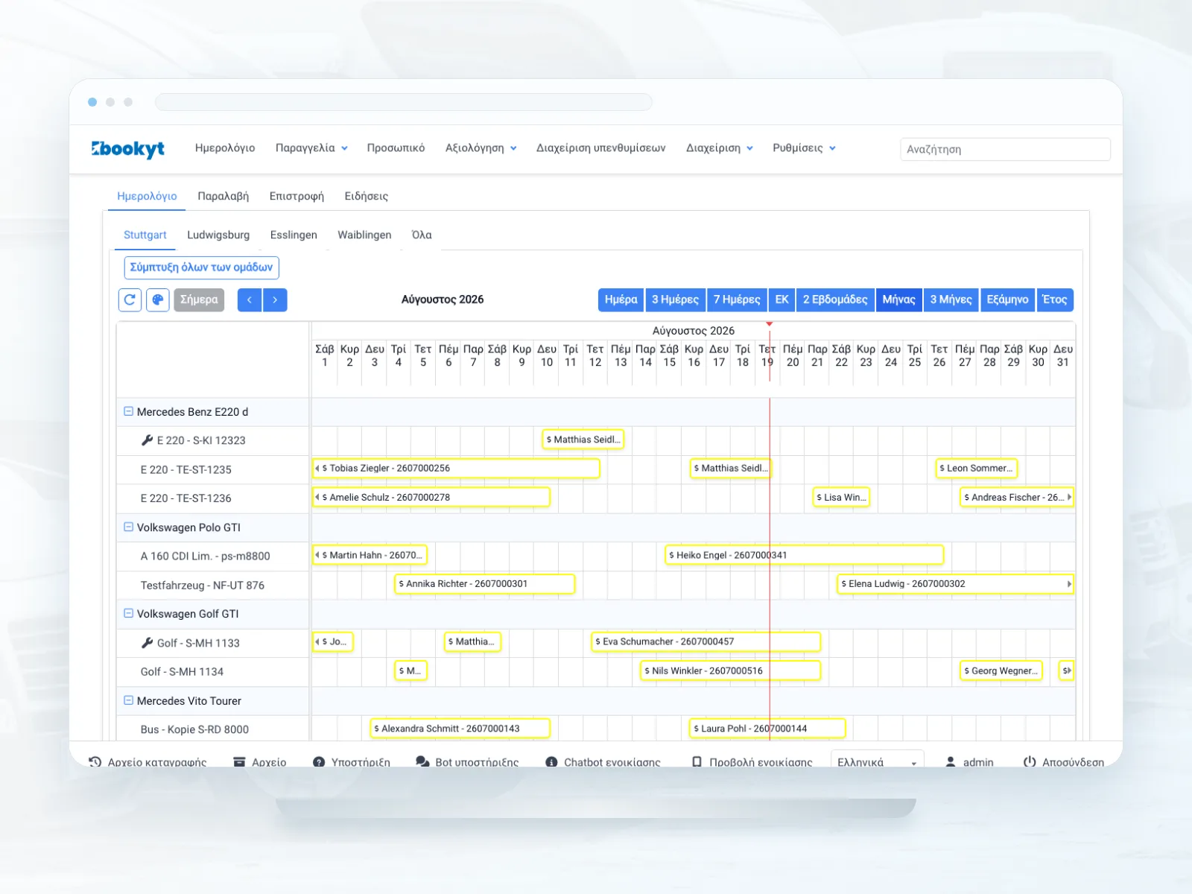1192x894 pixels.
Task: Open the Eva Schumacher - 2607000457 booking
Action: coord(706,641)
